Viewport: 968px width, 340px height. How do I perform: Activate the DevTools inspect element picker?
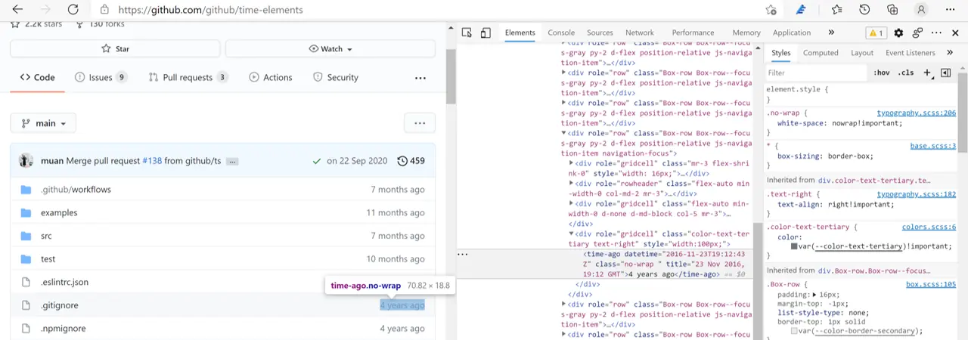(x=467, y=32)
